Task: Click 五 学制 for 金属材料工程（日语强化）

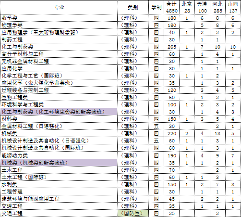Action: [x=157, y=126]
